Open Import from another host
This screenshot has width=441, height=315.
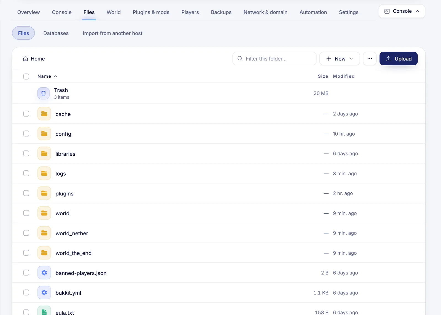(112, 33)
